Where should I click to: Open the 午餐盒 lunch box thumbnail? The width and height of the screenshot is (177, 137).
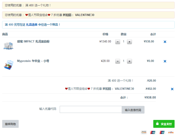click(9, 65)
